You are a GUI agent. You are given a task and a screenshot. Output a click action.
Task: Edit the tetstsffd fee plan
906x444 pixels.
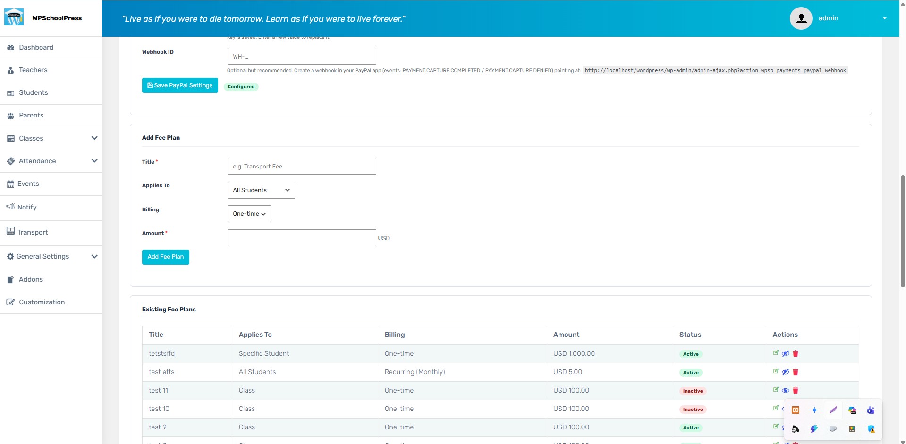(776, 353)
